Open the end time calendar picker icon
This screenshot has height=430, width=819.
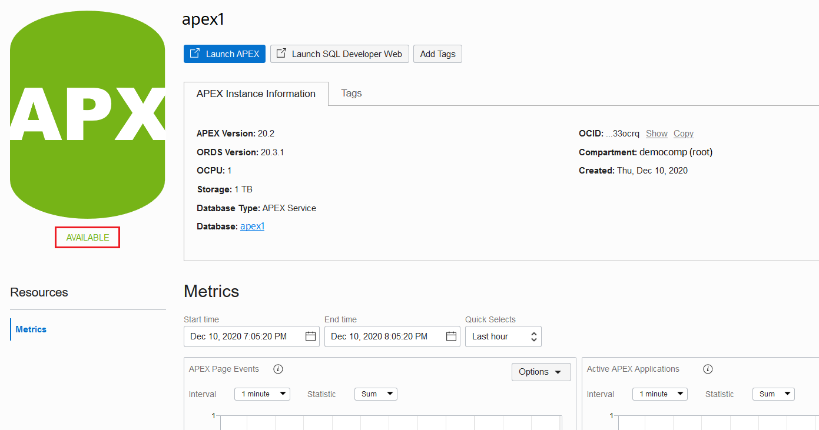pos(452,336)
